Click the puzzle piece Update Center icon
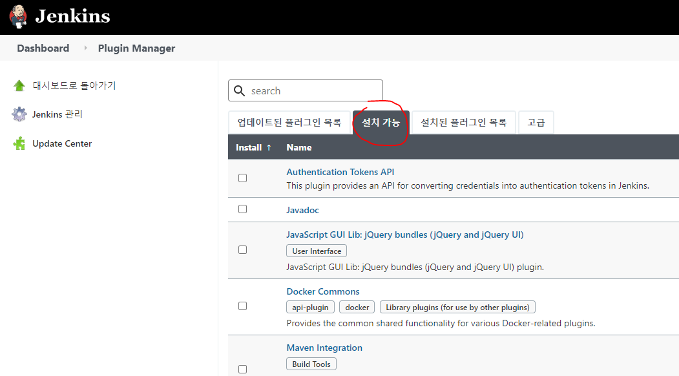This screenshot has width=679, height=376. click(x=19, y=143)
